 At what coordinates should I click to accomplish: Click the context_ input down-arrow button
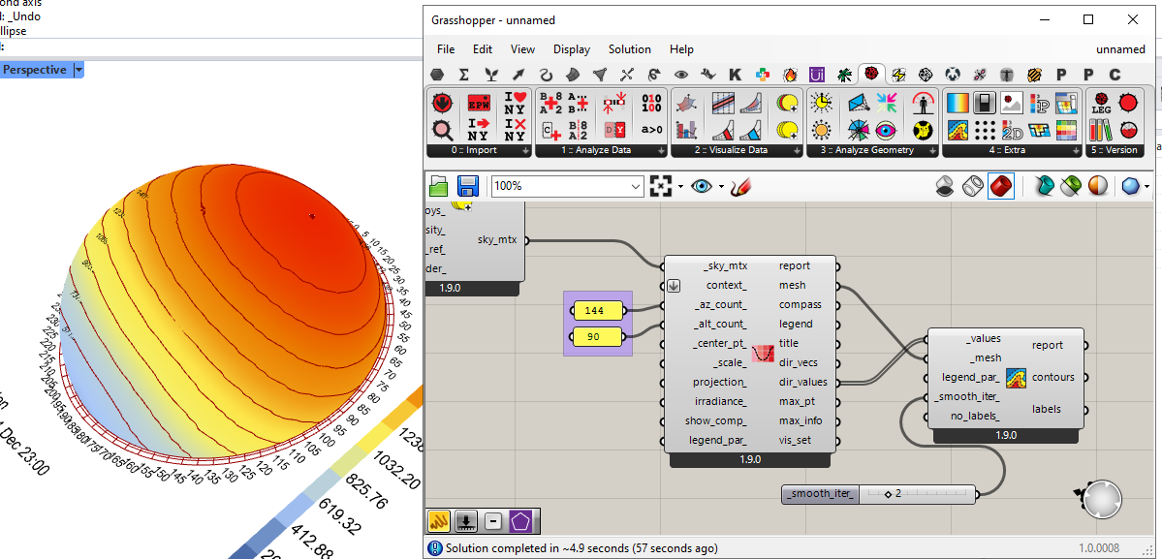675,286
